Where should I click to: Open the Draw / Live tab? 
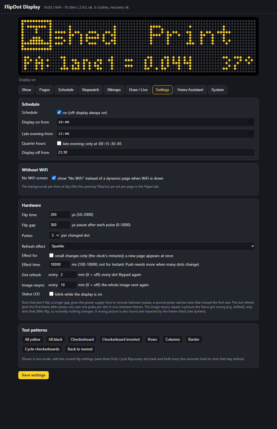[x=138, y=90]
